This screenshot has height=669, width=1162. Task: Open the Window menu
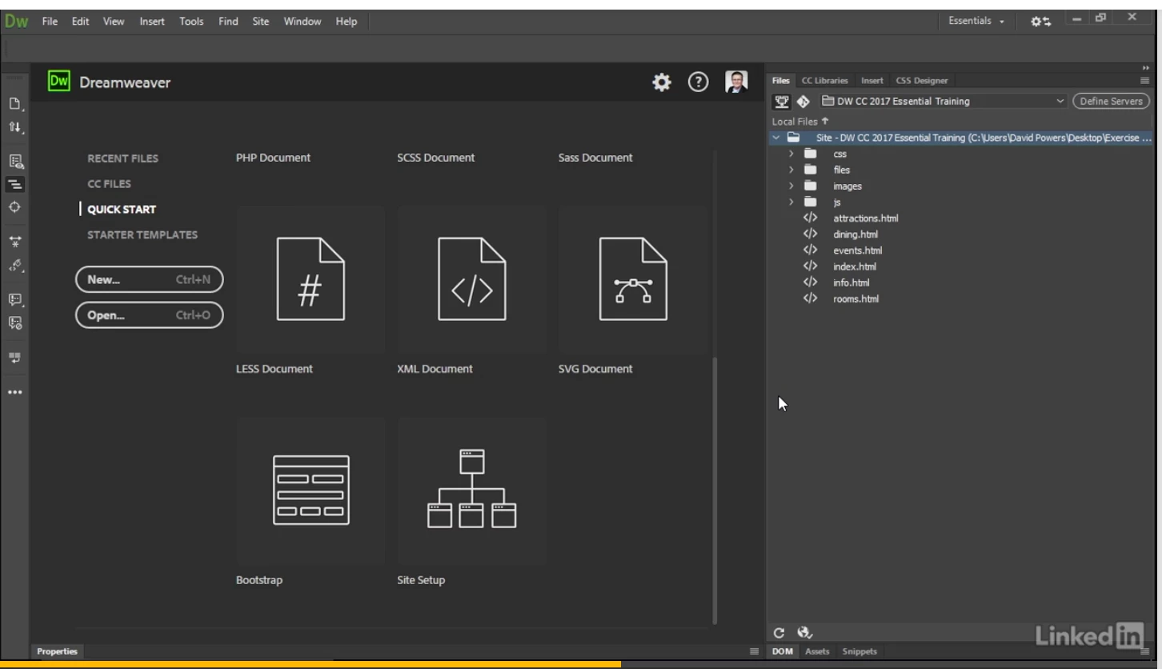302,22
